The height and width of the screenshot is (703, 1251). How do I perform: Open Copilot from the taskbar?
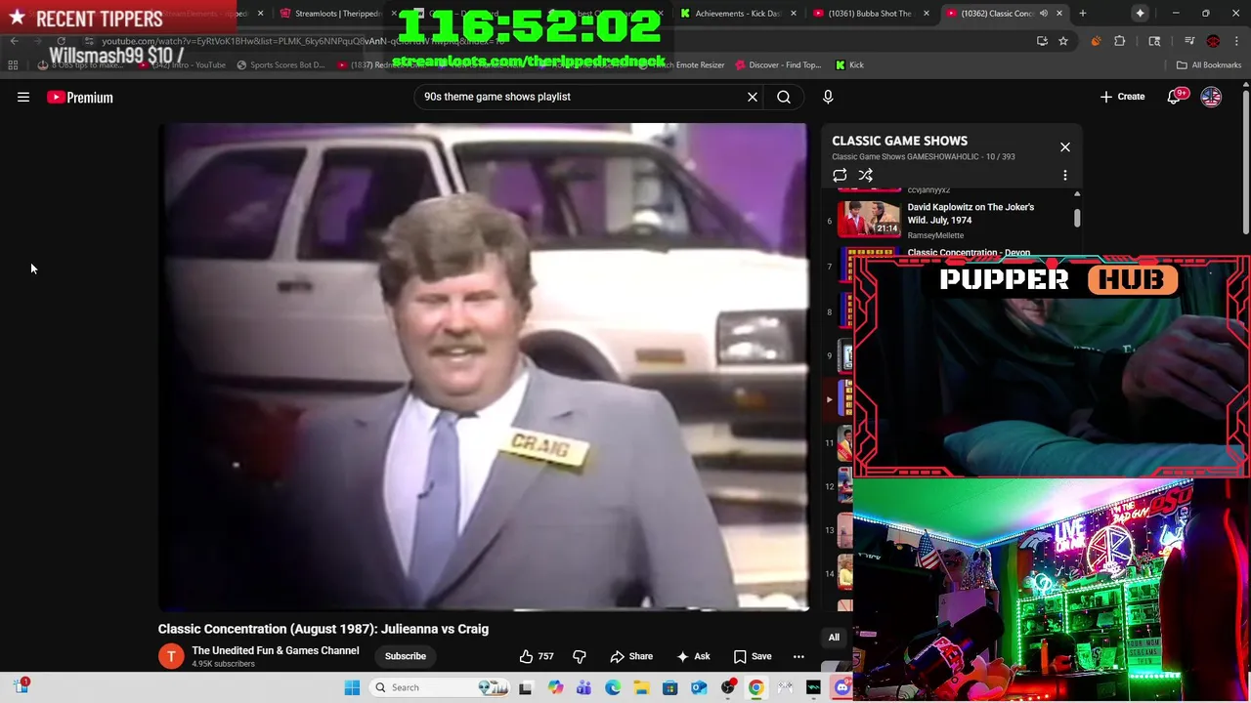click(555, 687)
